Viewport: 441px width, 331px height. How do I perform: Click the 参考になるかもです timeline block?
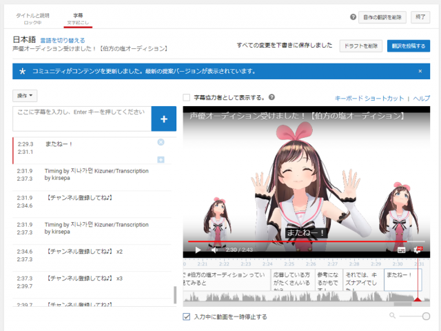click(329, 280)
